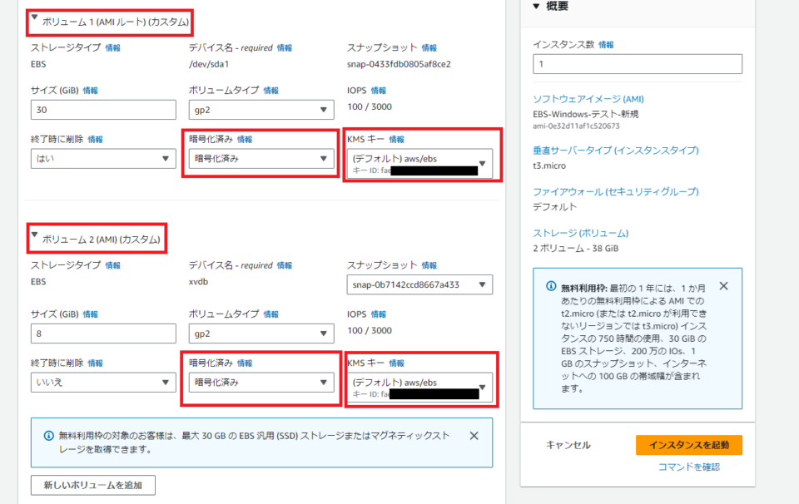The width and height of the screenshot is (799, 504).
Task: Open ソフトウェアイメージ (AMI) link
Action: (x=588, y=99)
